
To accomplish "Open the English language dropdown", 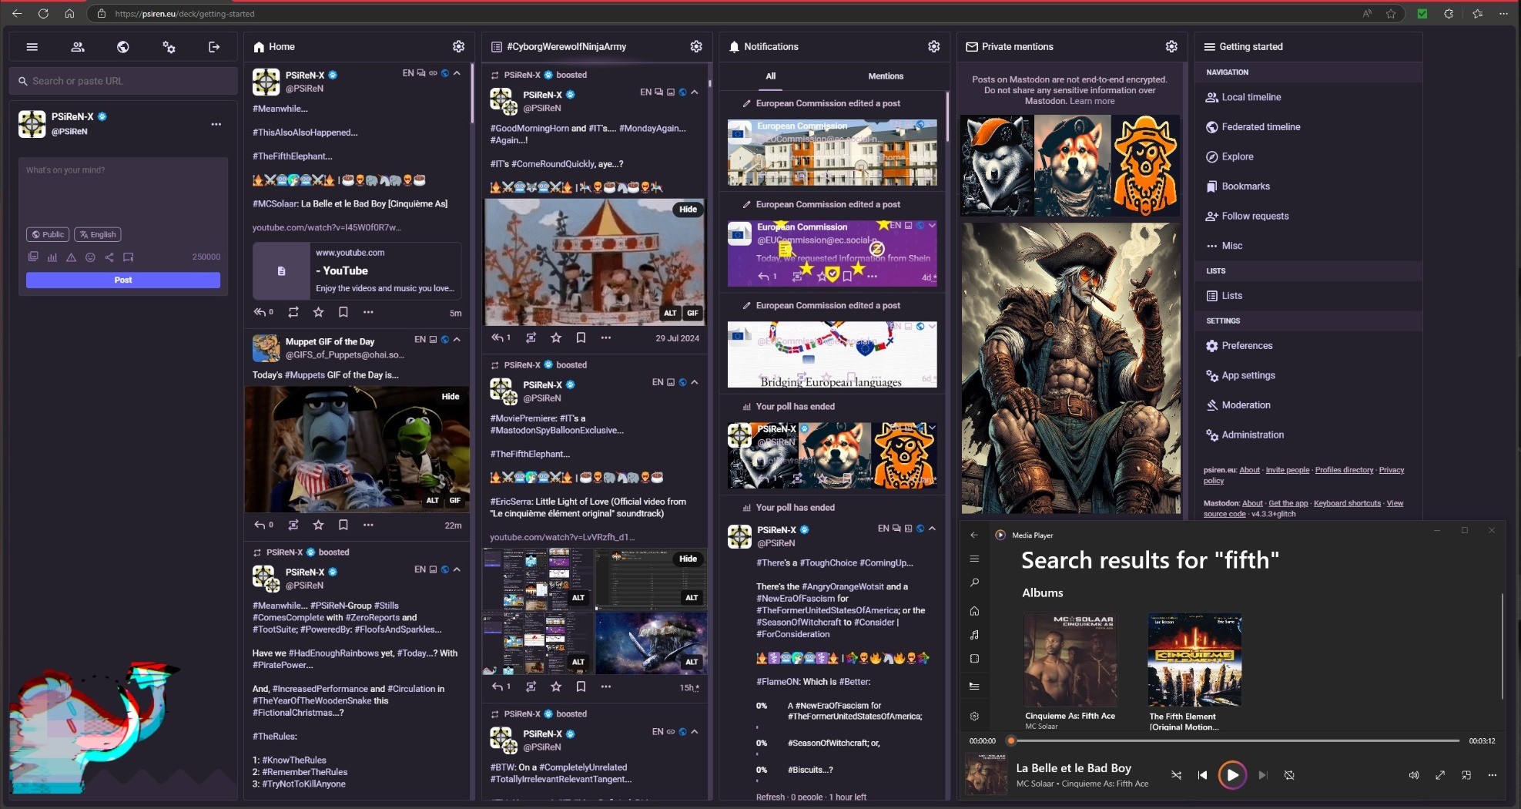I will point(98,234).
